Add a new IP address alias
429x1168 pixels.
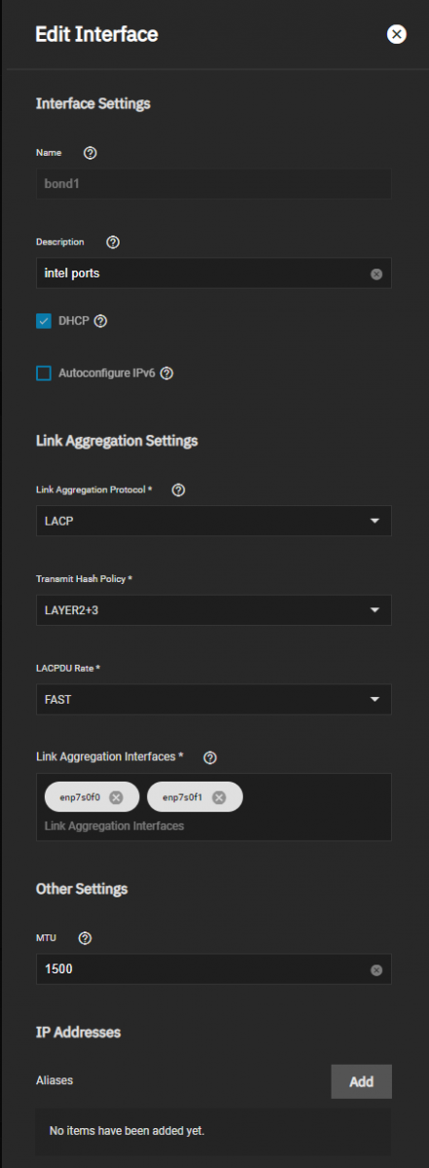click(361, 1081)
